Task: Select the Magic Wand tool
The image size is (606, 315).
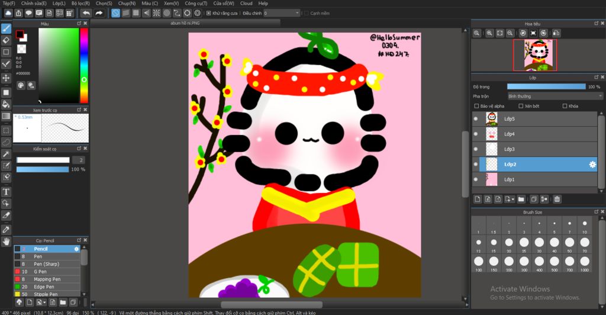Action: point(6,154)
